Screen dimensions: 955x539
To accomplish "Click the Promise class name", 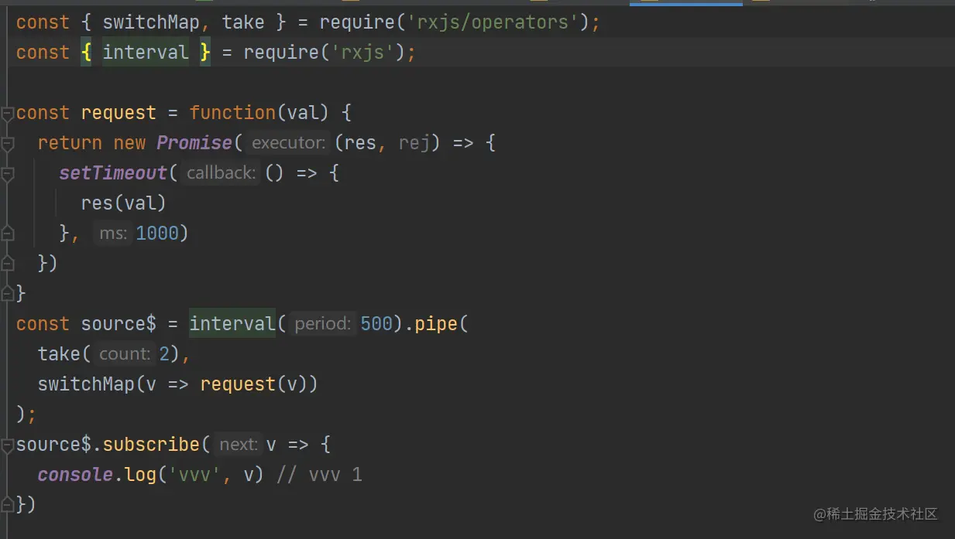I will pos(194,143).
